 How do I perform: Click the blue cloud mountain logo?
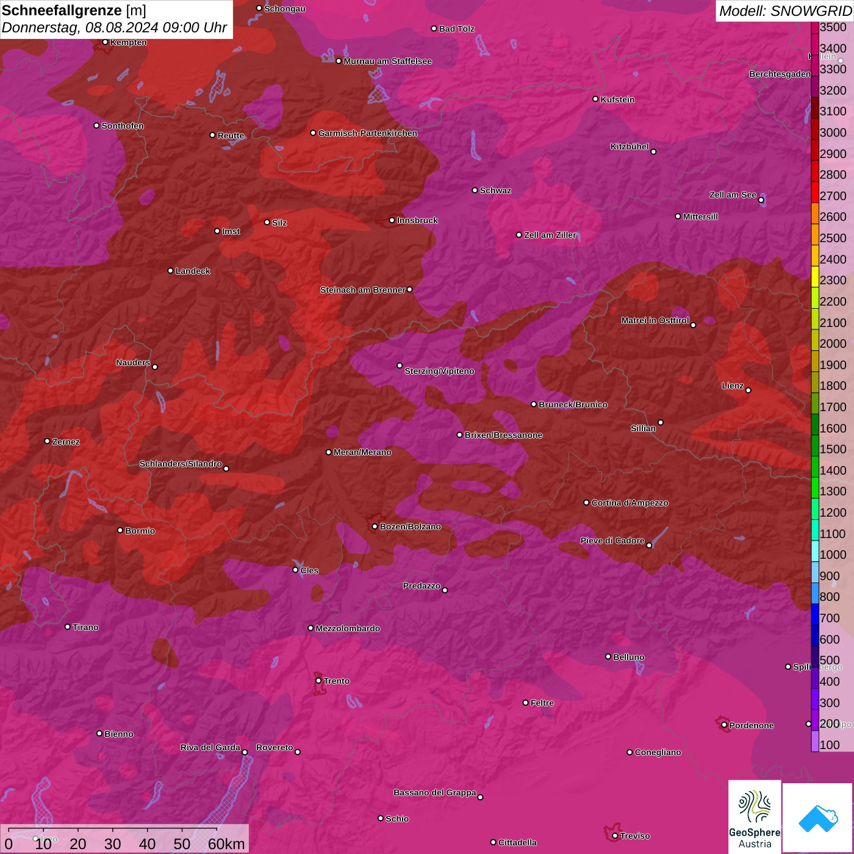[x=818, y=818]
